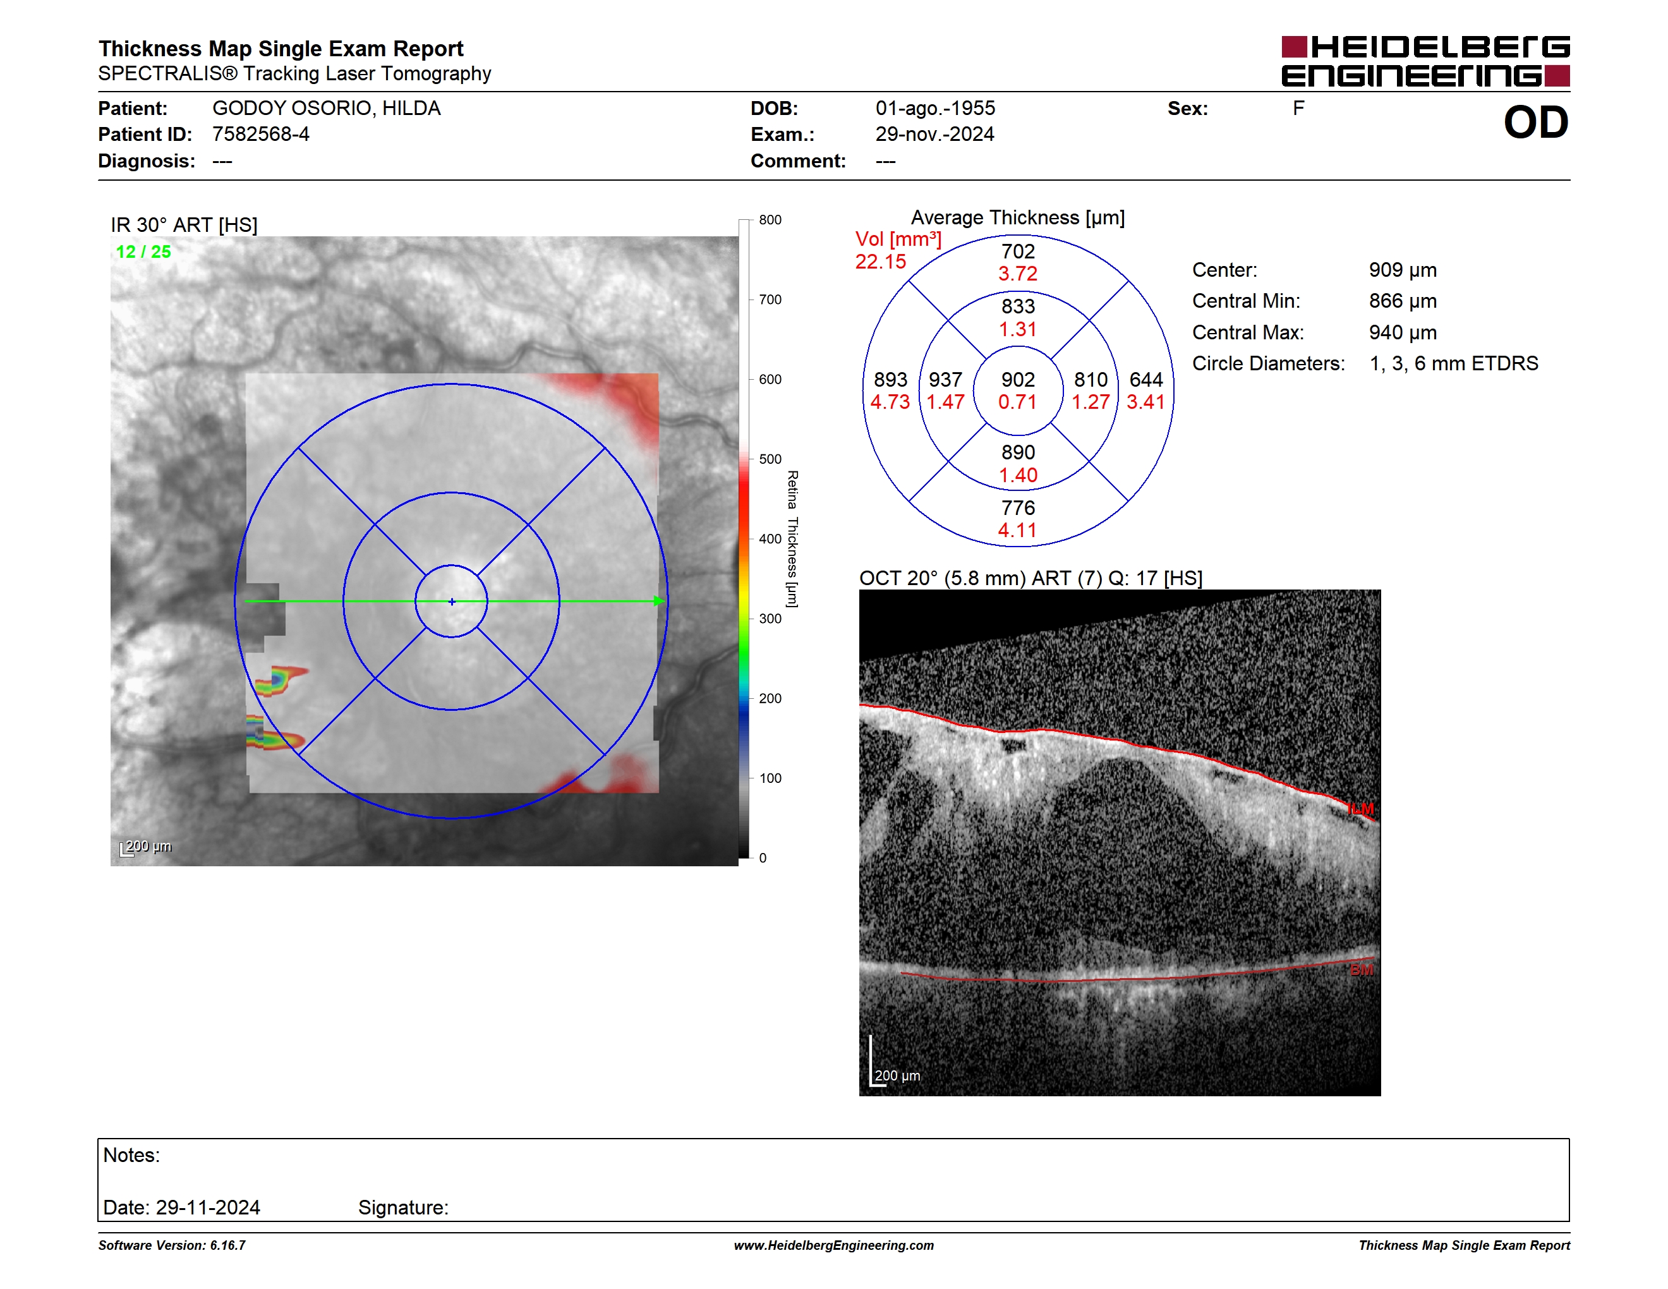
Task: Click outer inferior thickness value 776
Action: click(1018, 508)
